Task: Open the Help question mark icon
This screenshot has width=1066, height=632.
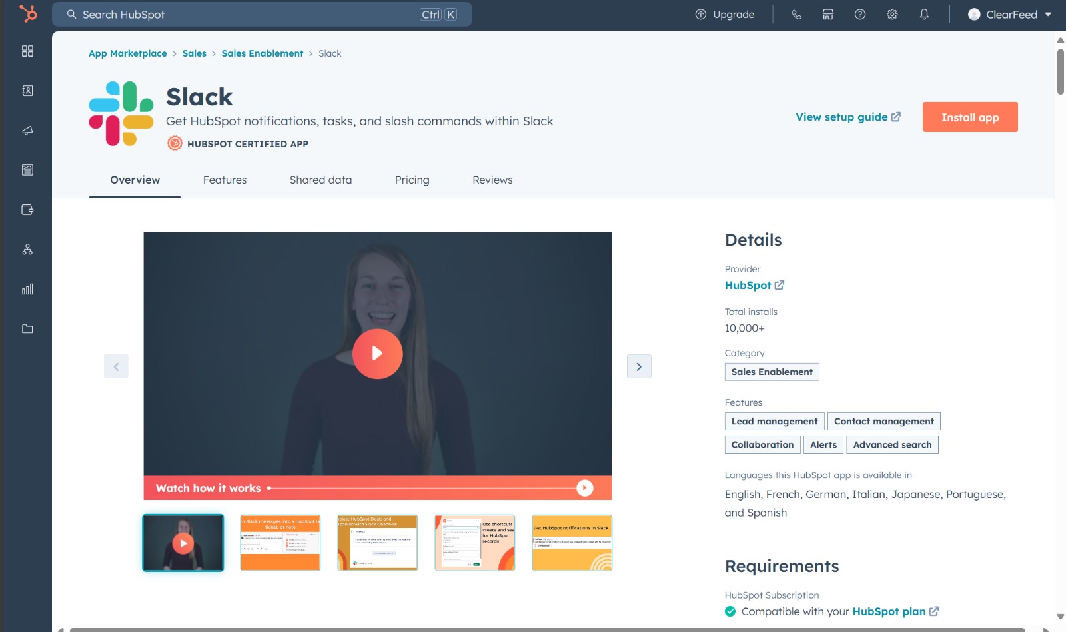Action: point(860,15)
